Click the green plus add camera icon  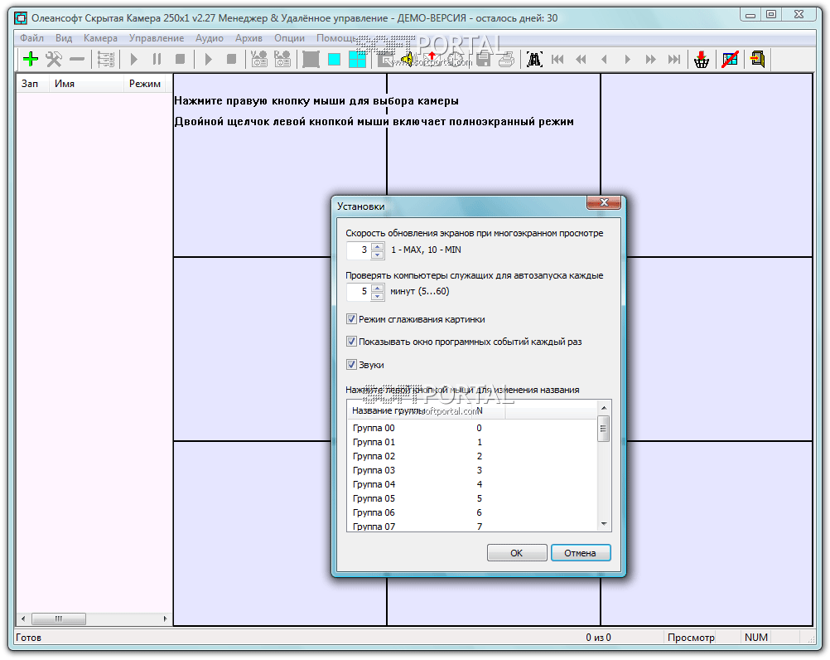point(31,59)
